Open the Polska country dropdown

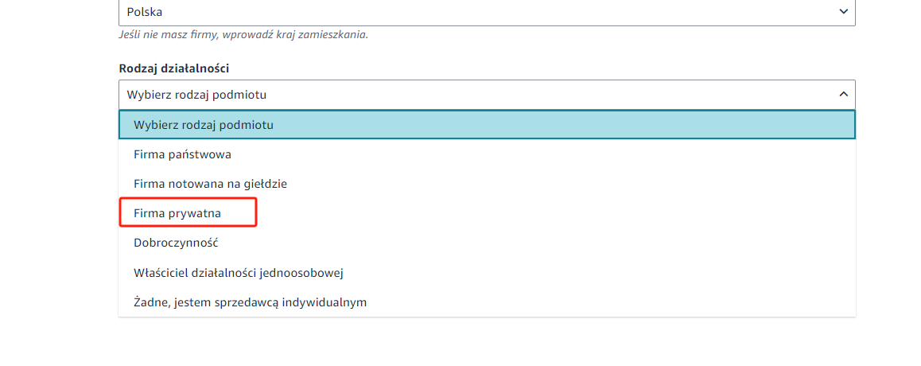pos(487,12)
